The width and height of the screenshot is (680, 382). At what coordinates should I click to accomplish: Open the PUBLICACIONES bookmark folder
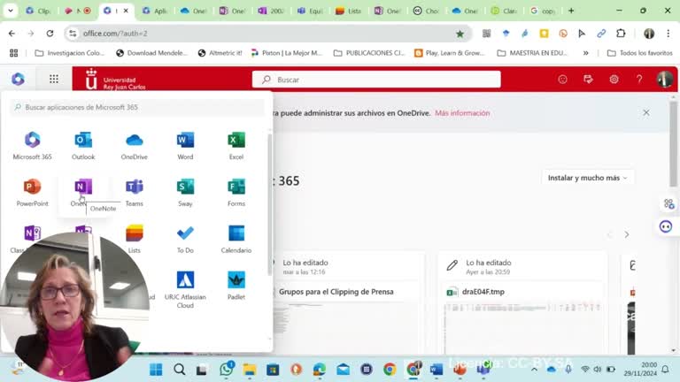coord(369,53)
